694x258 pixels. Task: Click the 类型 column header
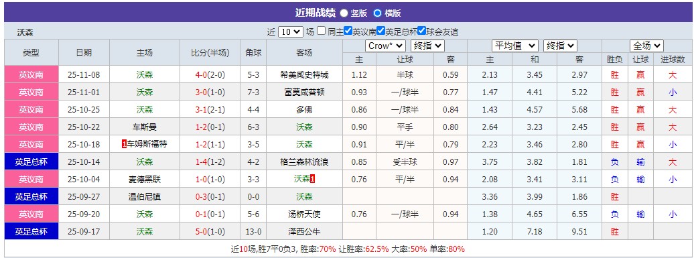(x=31, y=53)
